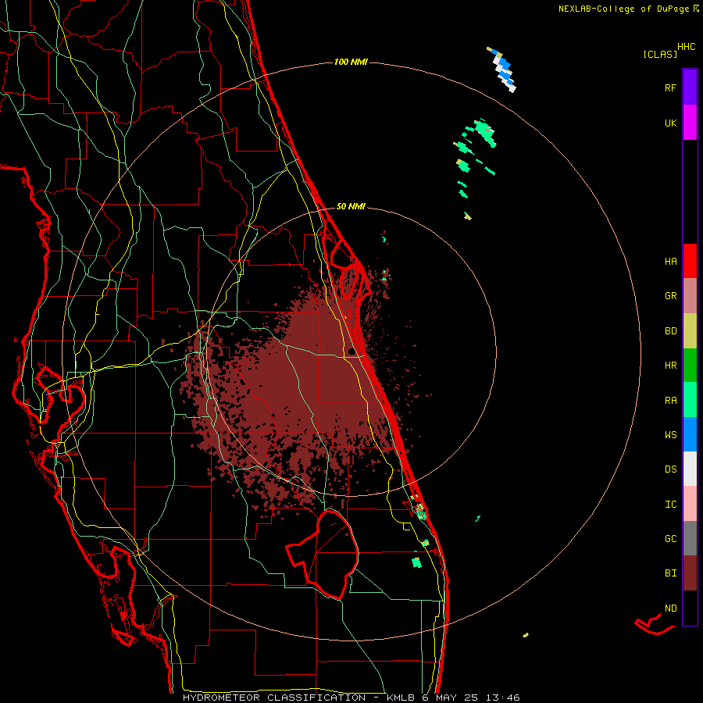Click the "100 NMI" range ring label
703x703 pixels.
(351, 62)
